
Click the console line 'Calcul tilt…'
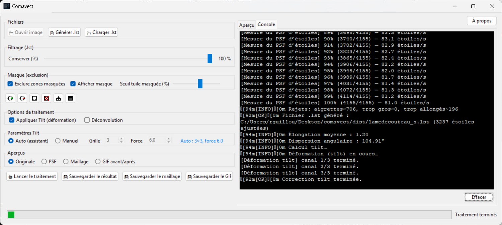(284, 147)
